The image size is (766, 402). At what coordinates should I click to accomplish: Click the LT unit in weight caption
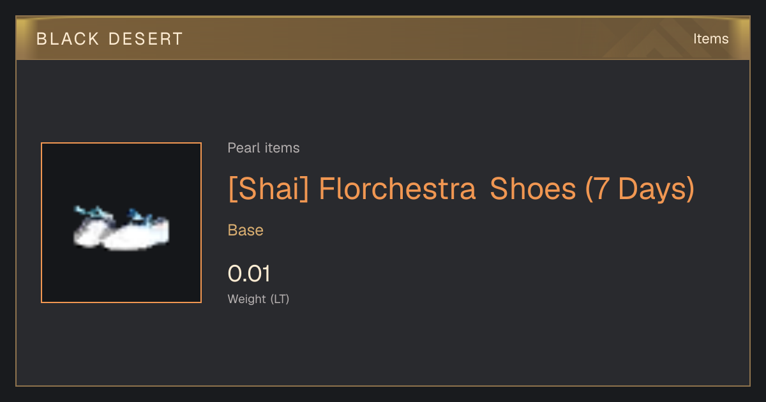(x=280, y=299)
